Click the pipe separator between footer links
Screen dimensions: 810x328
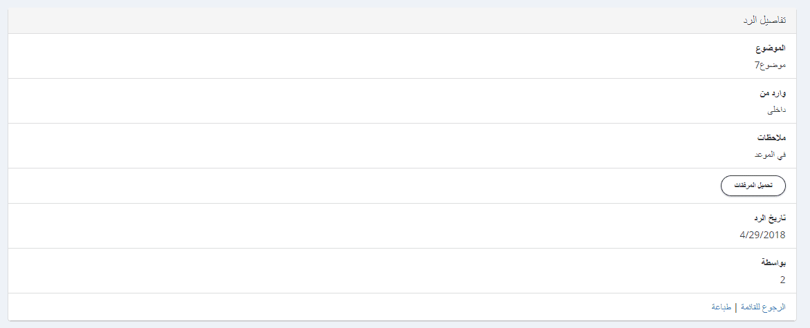(x=736, y=307)
